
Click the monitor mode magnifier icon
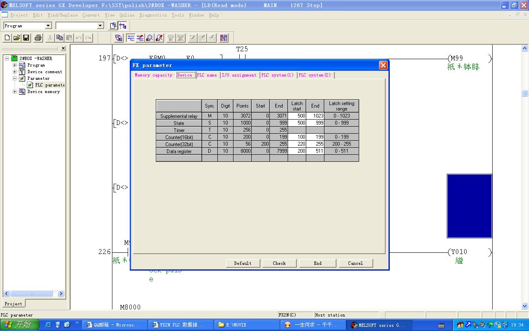150,38
